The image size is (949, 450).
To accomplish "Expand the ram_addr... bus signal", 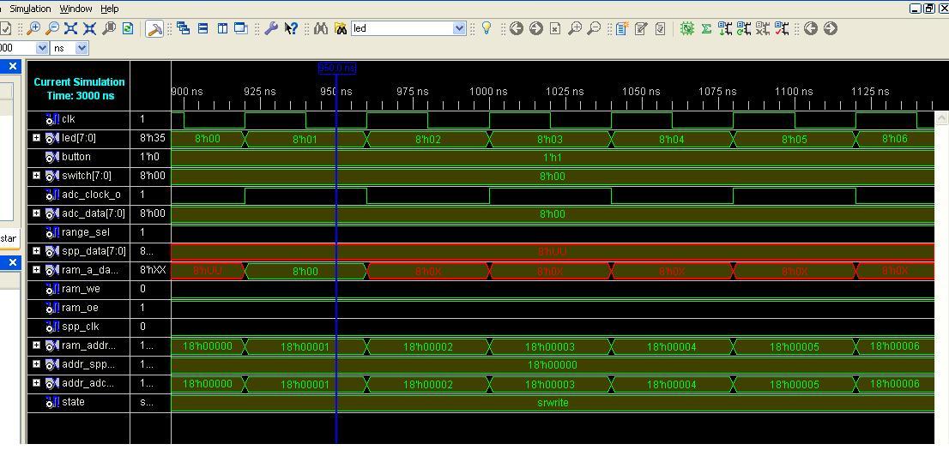I will 36,345.
